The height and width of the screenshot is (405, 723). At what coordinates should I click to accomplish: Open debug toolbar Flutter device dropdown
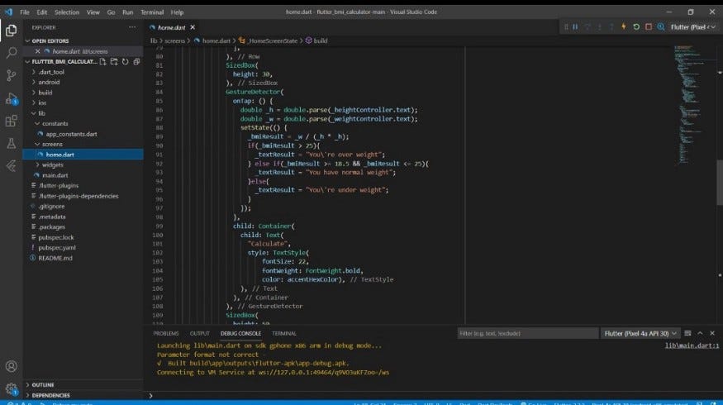click(693, 27)
